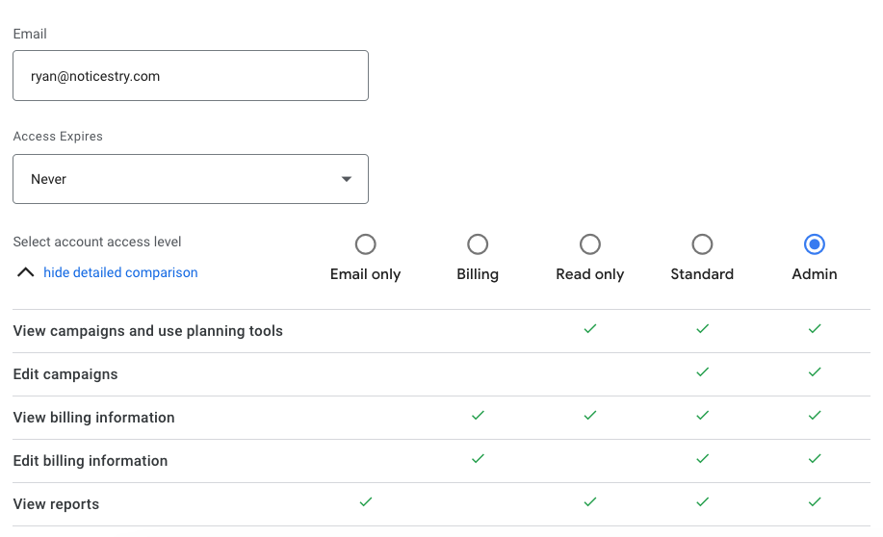Choose the Billing access level radio button
The image size is (883, 537).
(478, 244)
